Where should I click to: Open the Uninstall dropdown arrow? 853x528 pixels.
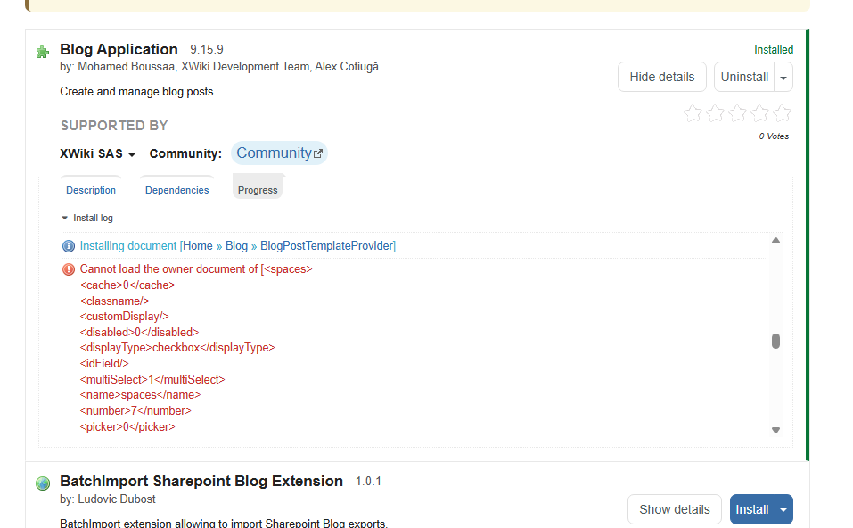(x=783, y=78)
